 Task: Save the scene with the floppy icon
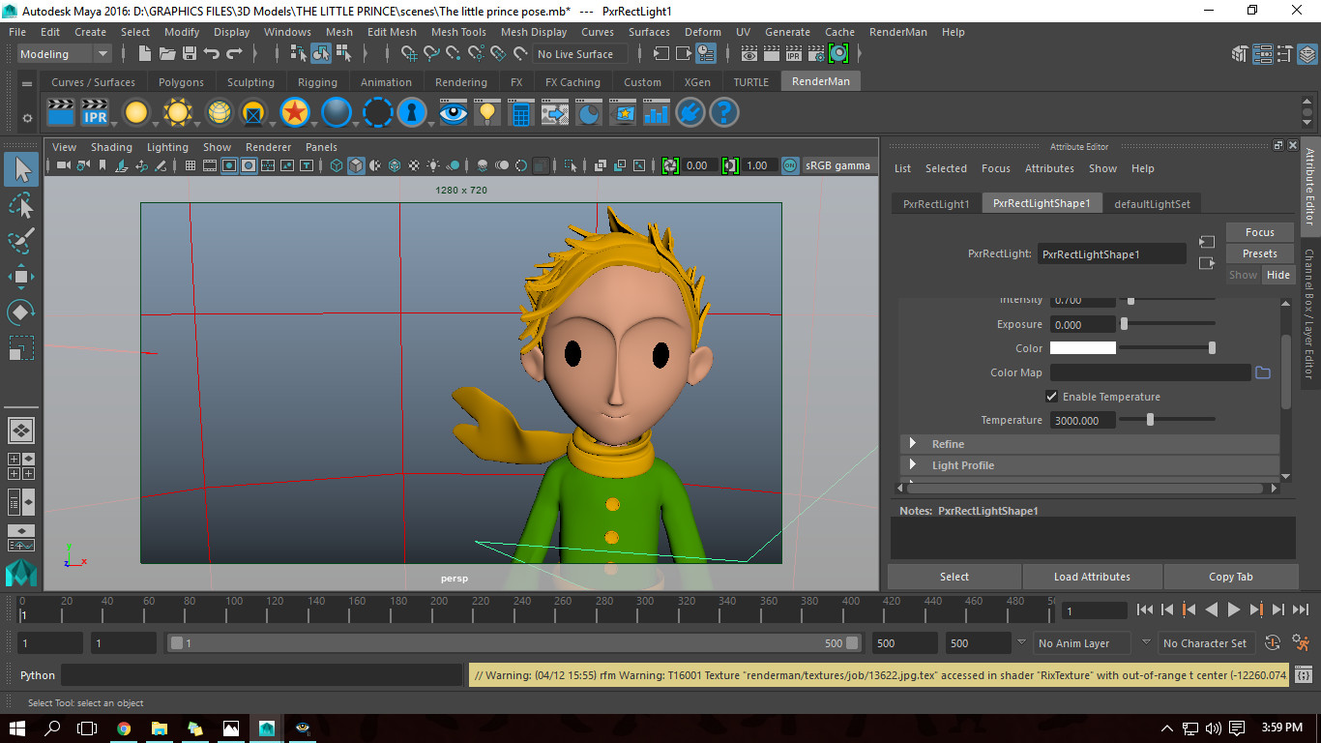[x=190, y=54]
